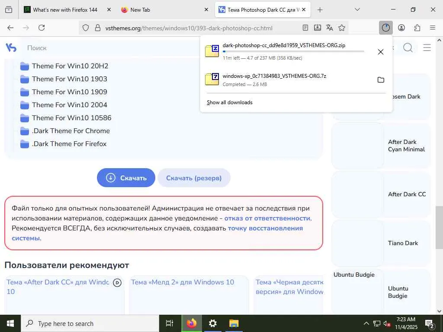
Task: Click the vsthemes site logo
Action: click(11, 48)
